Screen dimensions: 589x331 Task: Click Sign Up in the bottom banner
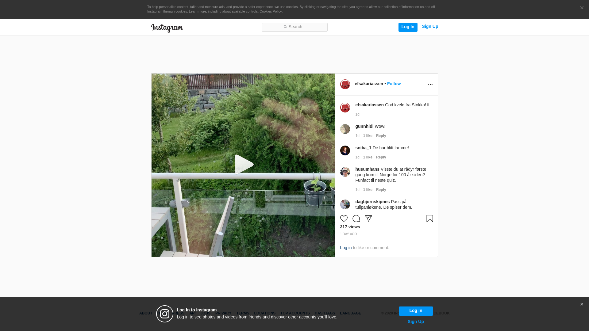pyautogui.click(x=416, y=322)
